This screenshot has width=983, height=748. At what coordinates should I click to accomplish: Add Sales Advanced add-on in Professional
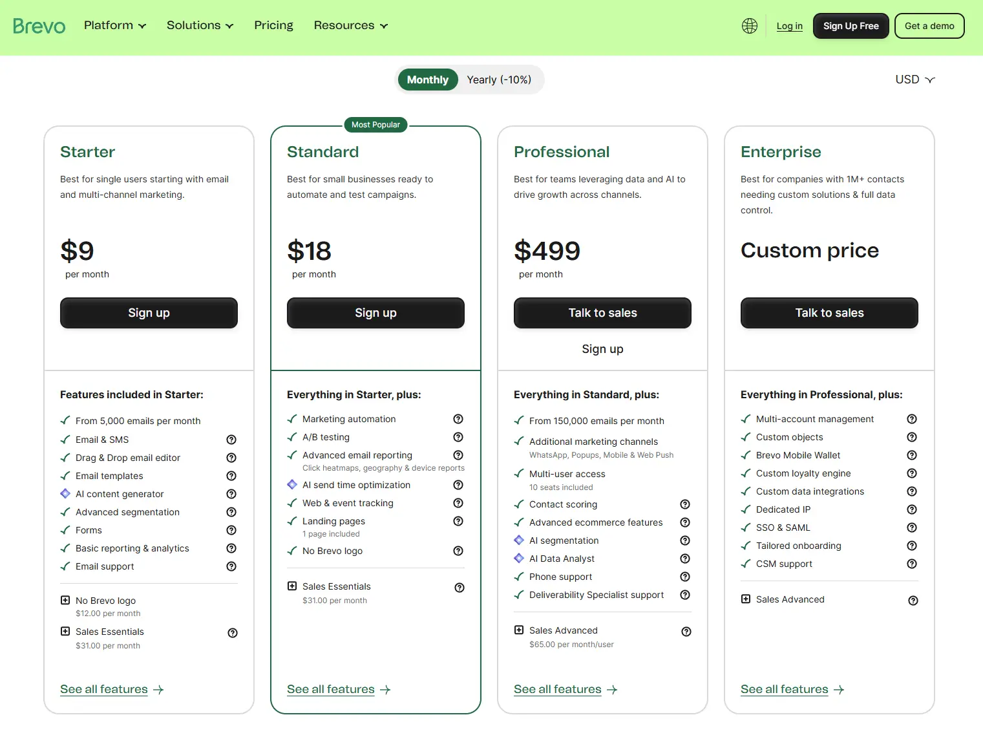click(519, 630)
